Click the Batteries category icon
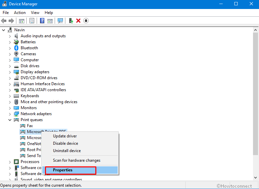 click(x=16, y=42)
